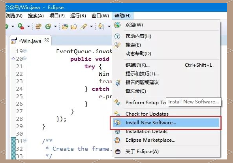Close the *Win.java editor tab
Viewport: 233px width, 163px height.
(x=47, y=40)
